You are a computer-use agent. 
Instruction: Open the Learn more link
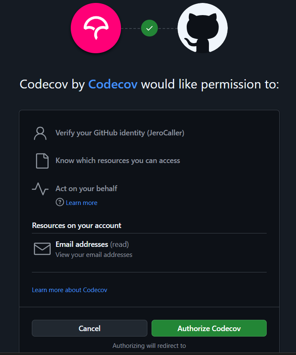pos(82,203)
